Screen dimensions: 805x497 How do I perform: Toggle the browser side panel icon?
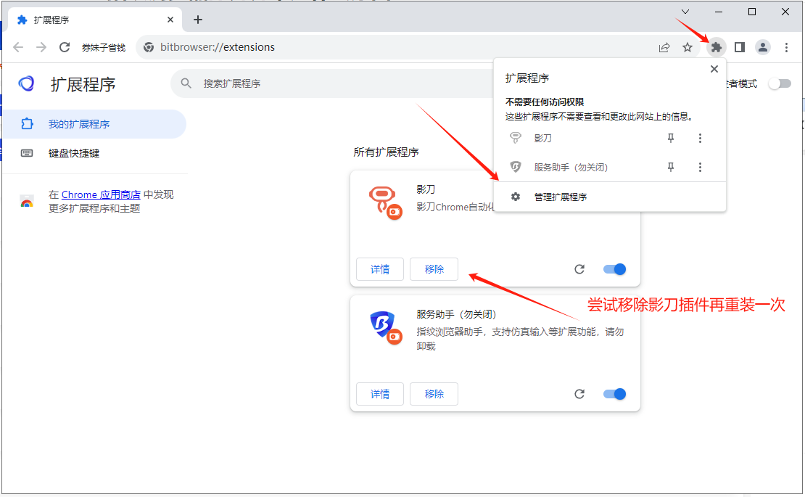pyautogui.click(x=739, y=47)
